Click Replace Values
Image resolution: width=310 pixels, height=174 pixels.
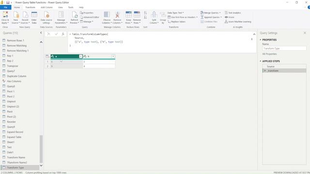(x=176, y=22)
